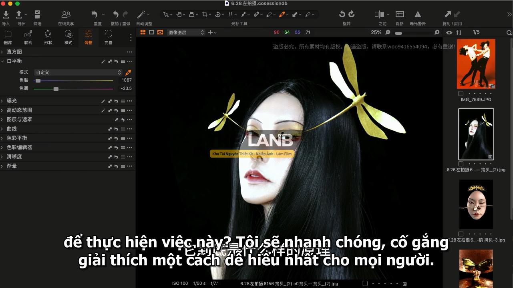Click the Exposure Warning triangle icon
Viewport: 513px width, 288px height.
pos(418,14)
